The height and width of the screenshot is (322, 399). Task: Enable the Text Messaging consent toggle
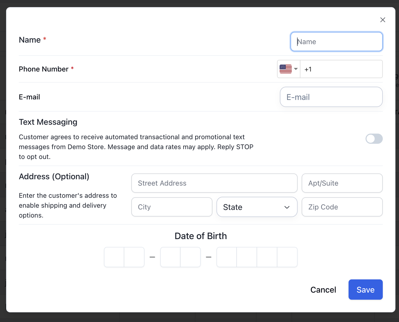[374, 139]
